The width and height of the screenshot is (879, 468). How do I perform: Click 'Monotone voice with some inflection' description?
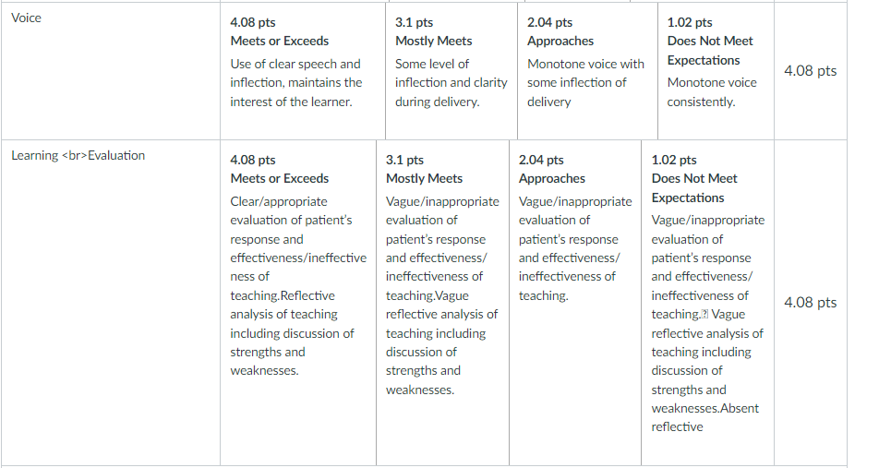tap(585, 83)
